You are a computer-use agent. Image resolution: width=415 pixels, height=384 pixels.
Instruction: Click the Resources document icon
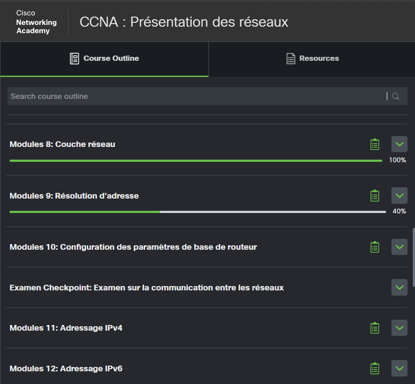pyautogui.click(x=290, y=59)
